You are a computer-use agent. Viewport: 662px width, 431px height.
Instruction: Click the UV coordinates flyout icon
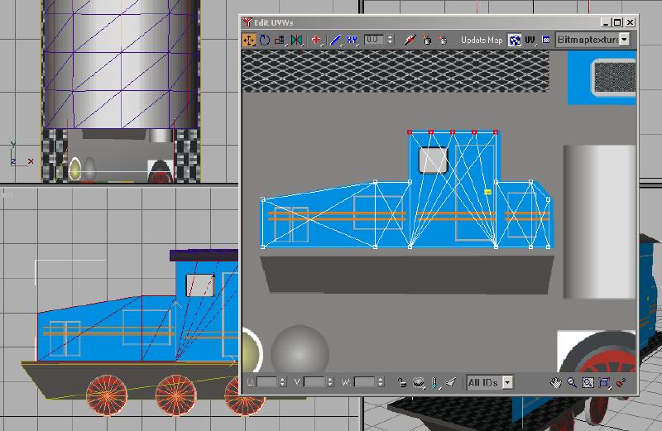point(530,40)
